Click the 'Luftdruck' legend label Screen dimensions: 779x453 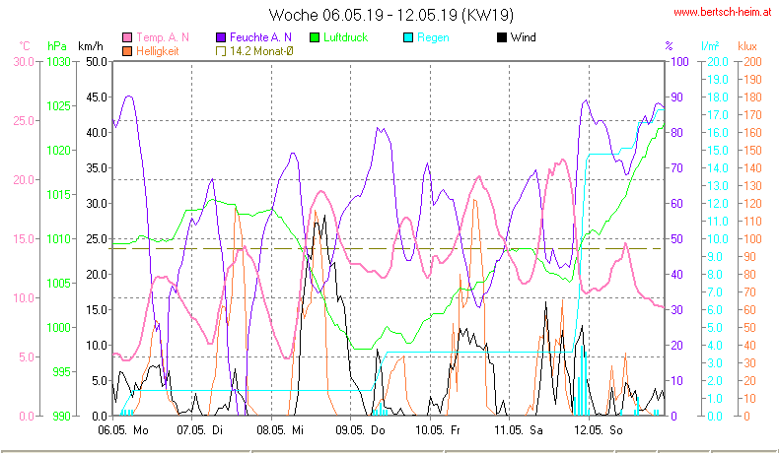(346, 37)
